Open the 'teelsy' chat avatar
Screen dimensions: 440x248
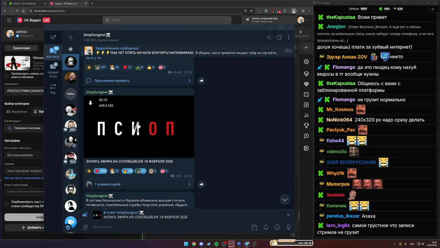coord(71,94)
